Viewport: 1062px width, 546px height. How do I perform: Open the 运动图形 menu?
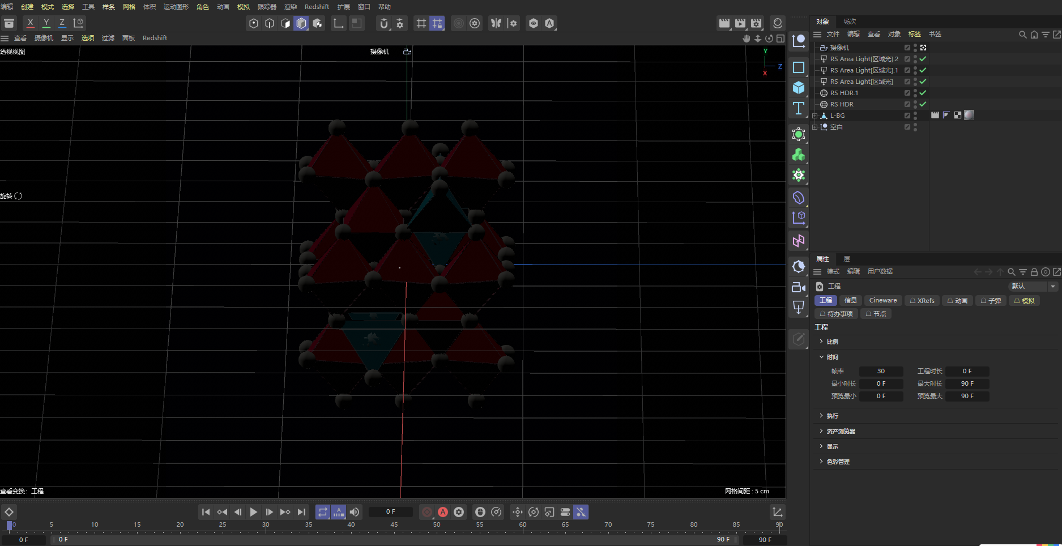coord(176,7)
